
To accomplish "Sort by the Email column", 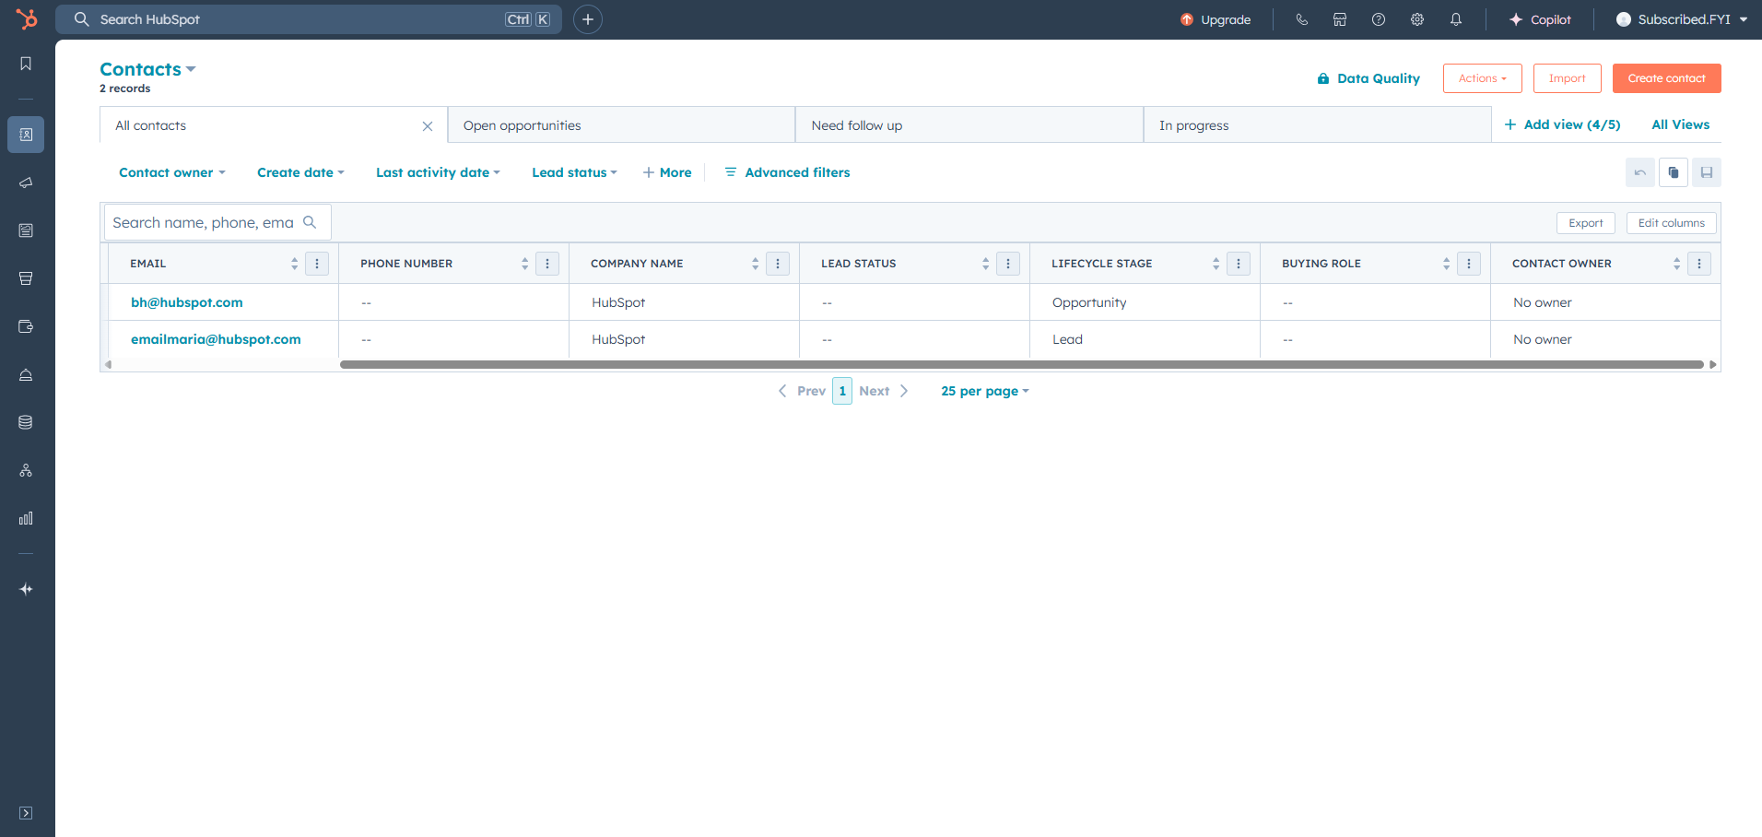I will coord(295,264).
